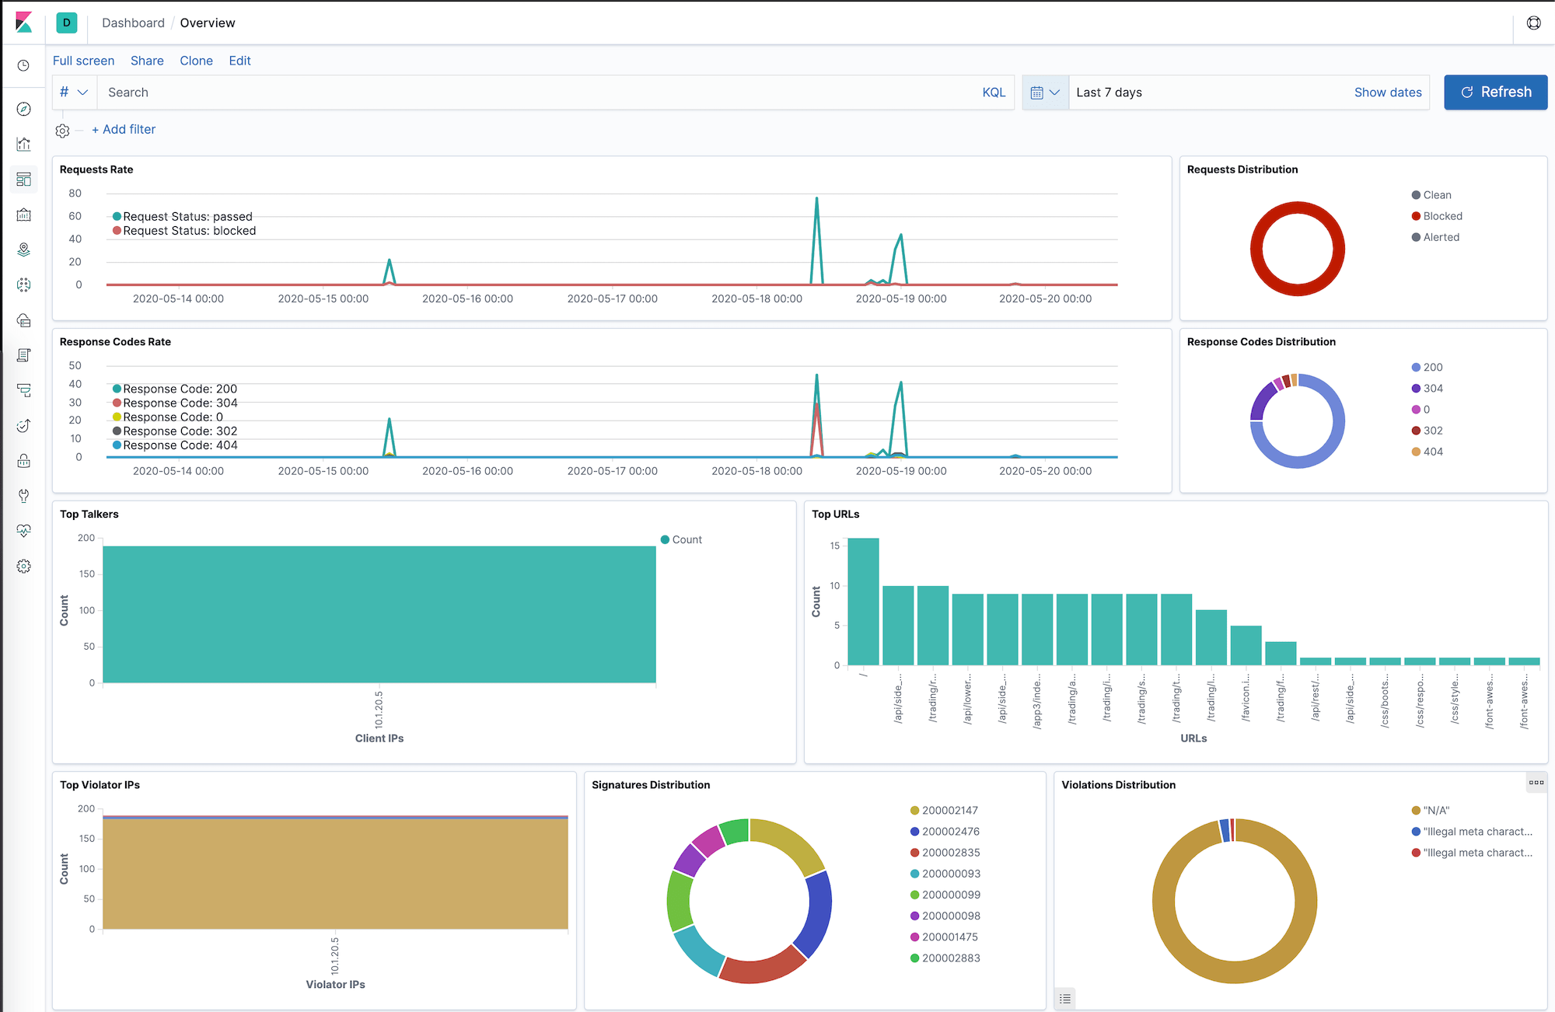Open Stack Monitoring heartbeat icon

pyautogui.click(x=23, y=530)
